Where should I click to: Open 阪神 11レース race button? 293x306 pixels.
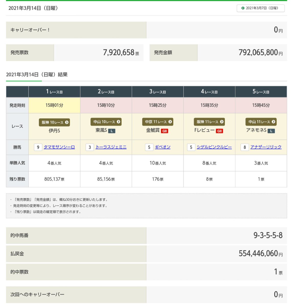click(x=209, y=122)
